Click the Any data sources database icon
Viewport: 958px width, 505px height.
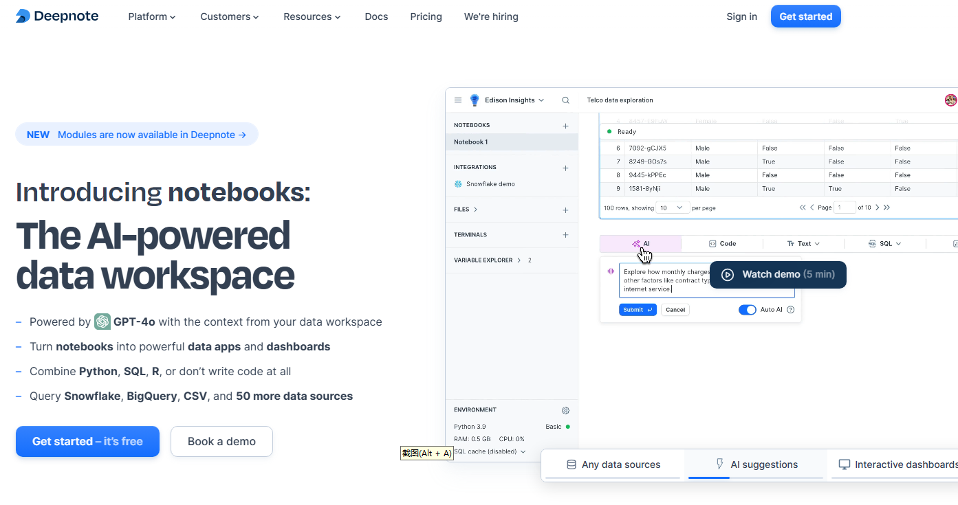[571, 465]
